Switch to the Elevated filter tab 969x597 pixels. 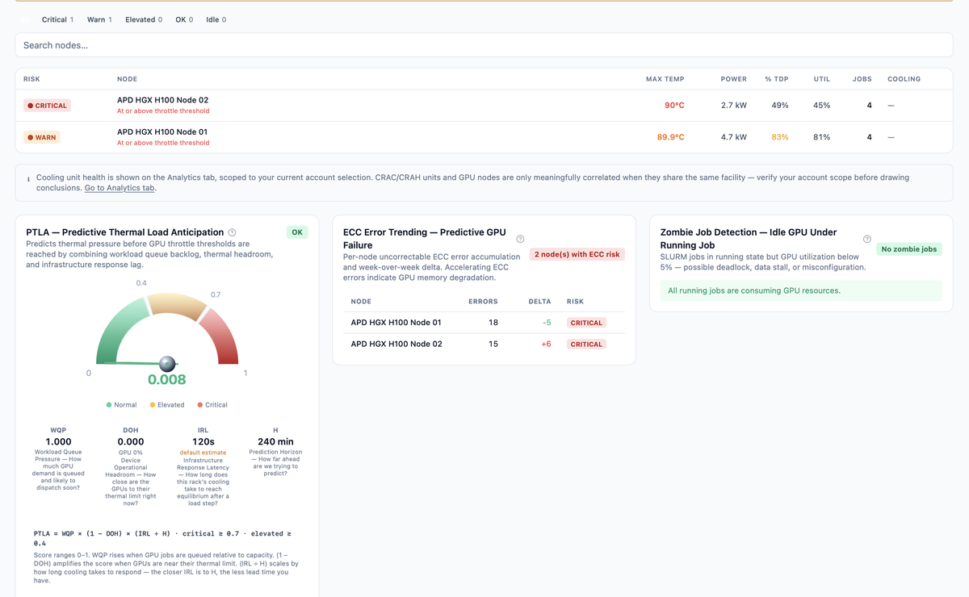pyautogui.click(x=144, y=19)
